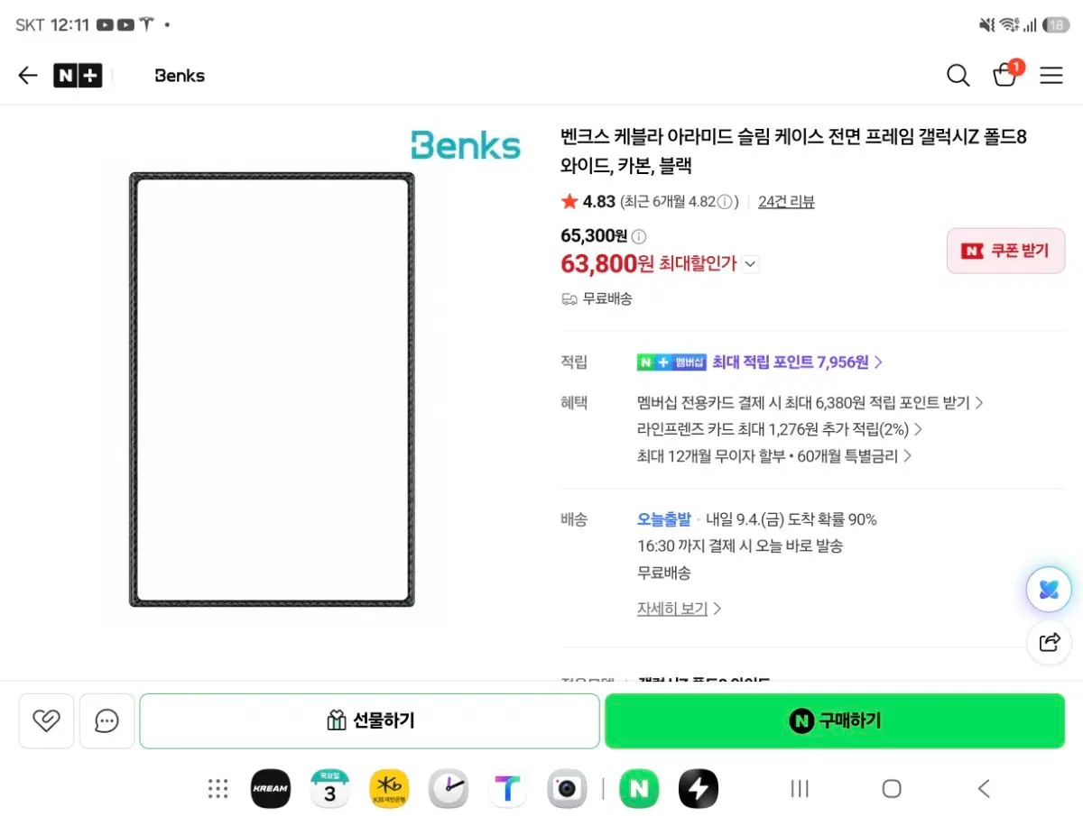The width and height of the screenshot is (1083, 816).
Task: Open the Camera app in taskbar
Action: pyautogui.click(x=567, y=789)
